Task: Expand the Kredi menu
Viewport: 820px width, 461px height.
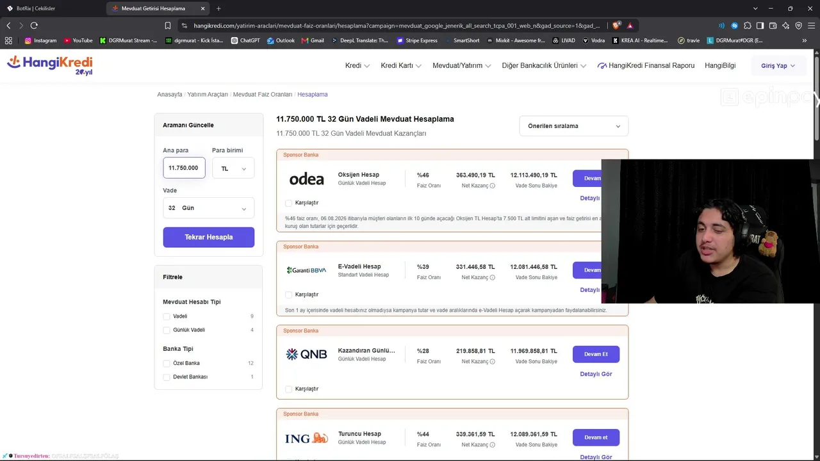Action: (357, 65)
